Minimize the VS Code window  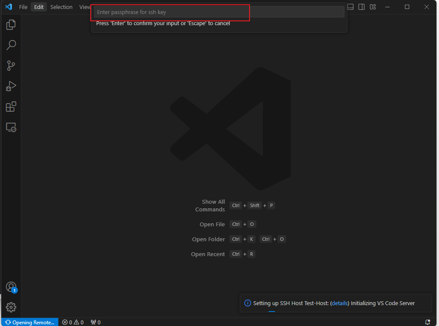(x=387, y=7)
